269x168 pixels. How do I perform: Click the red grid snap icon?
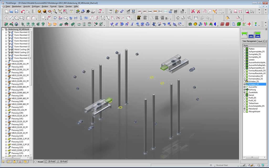tap(65, 12)
